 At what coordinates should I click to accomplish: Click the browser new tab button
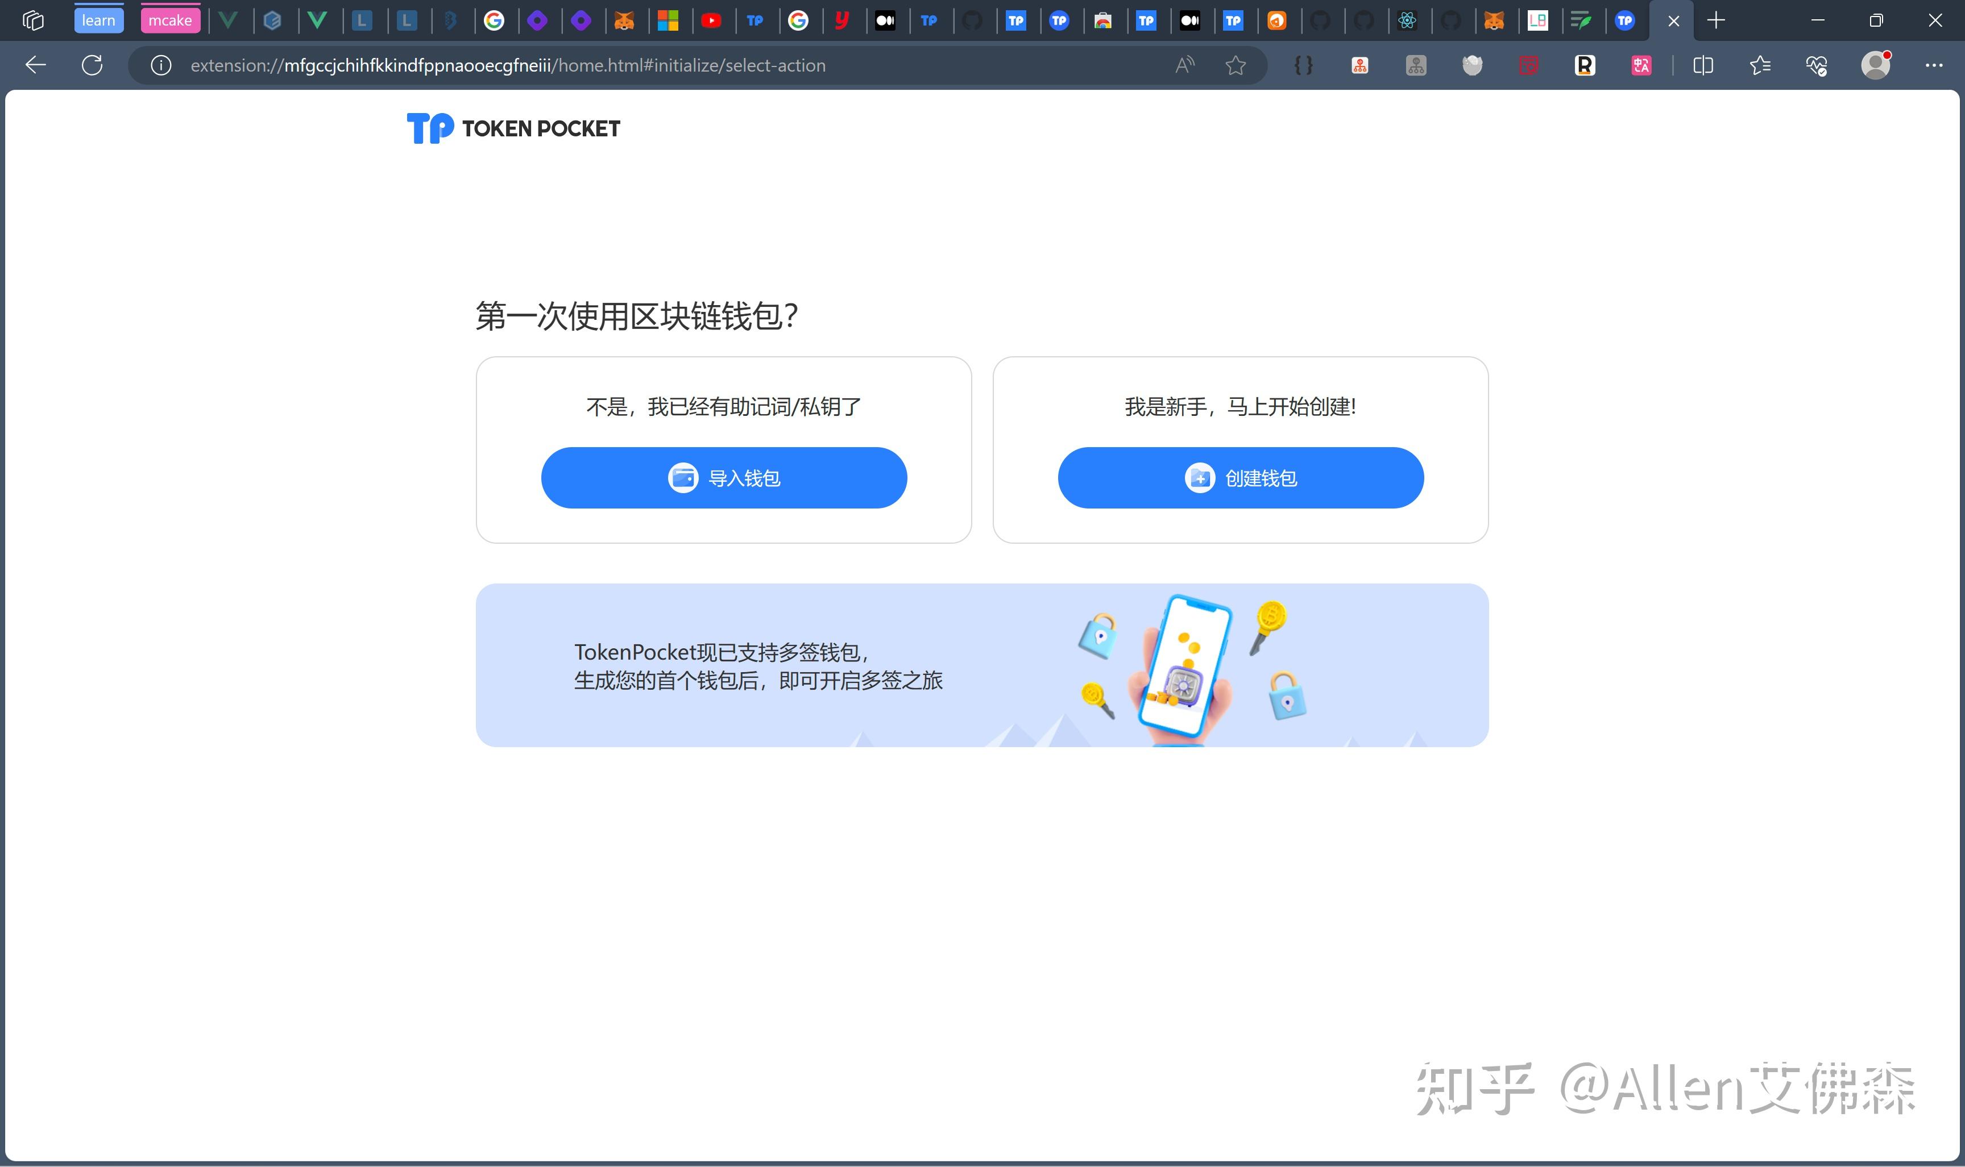click(1717, 19)
